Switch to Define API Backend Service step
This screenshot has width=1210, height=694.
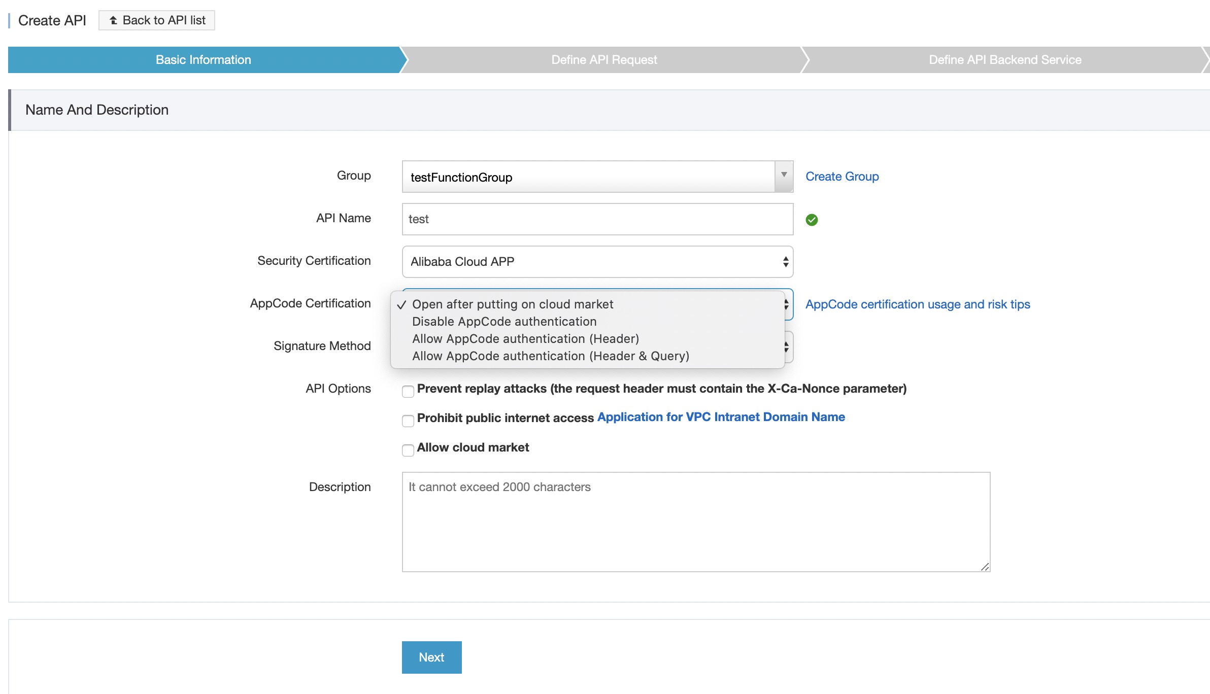[1005, 60]
